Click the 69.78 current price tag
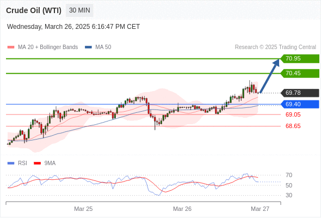This screenshot has height=218, width=321. click(x=300, y=93)
